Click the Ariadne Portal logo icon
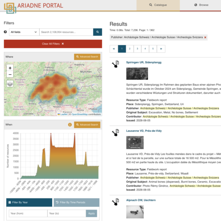This screenshot has height=221, width=221. [10, 8]
